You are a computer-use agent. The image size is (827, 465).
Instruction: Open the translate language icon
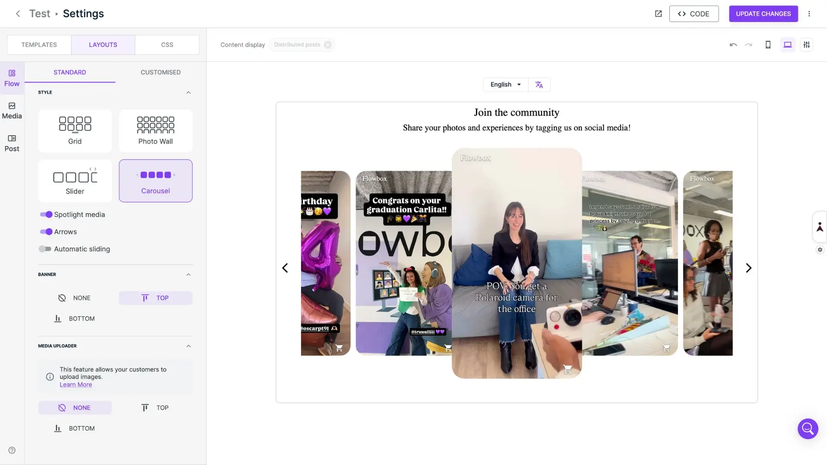[539, 85]
